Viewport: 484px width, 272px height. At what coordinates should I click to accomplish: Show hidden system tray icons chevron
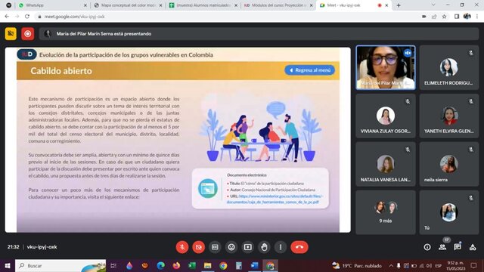click(x=391, y=265)
